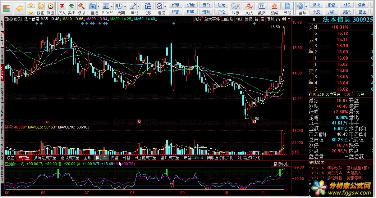Expand the 周期 period dropdown arrow
Screen dimensions: 376x198
(x=125, y=6)
